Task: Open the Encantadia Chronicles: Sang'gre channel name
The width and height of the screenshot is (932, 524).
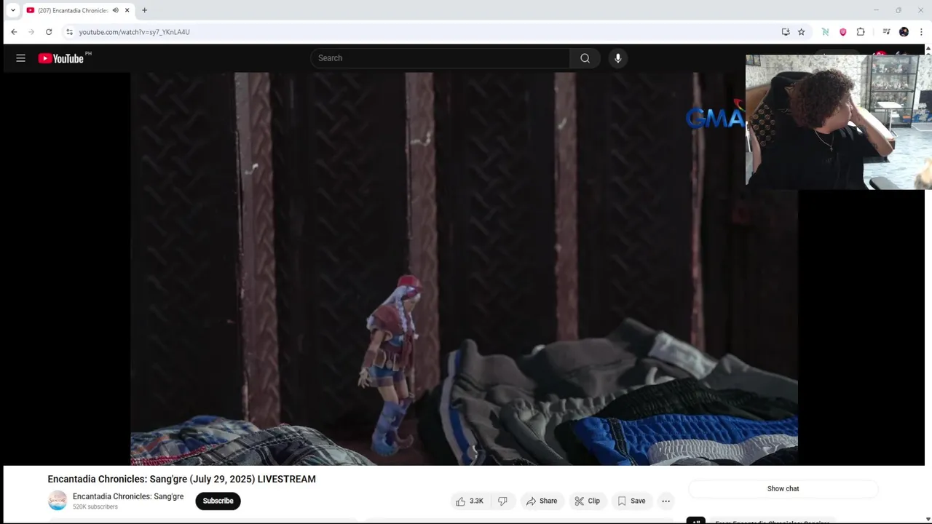Action: (128, 496)
